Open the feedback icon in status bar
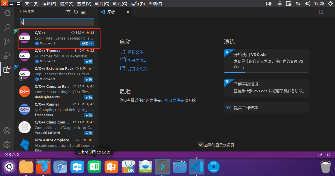The height and width of the screenshot is (176, 335). coord(320,155)
